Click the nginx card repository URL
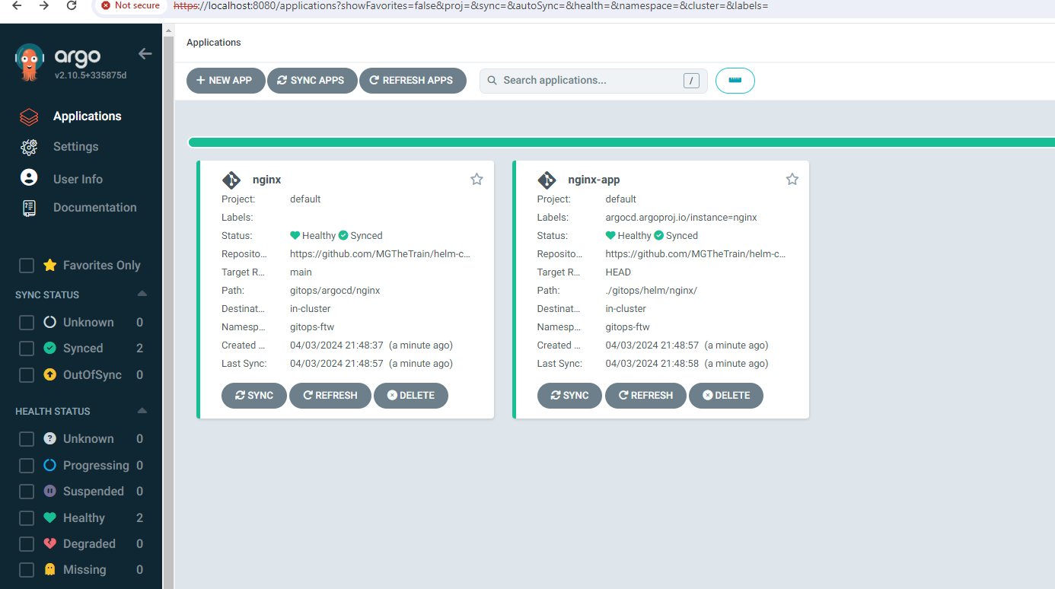Image resolution: width=1055 pixels, height=589 pixels. pos(380,254)
